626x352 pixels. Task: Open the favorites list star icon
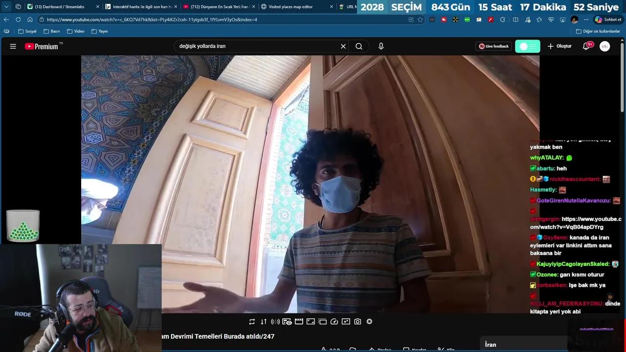[539, 20]
